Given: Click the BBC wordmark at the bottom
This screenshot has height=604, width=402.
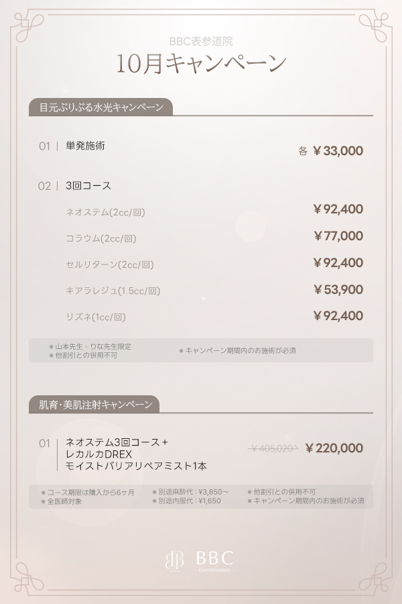Looking at the screenshot, I should coord(214,559).
